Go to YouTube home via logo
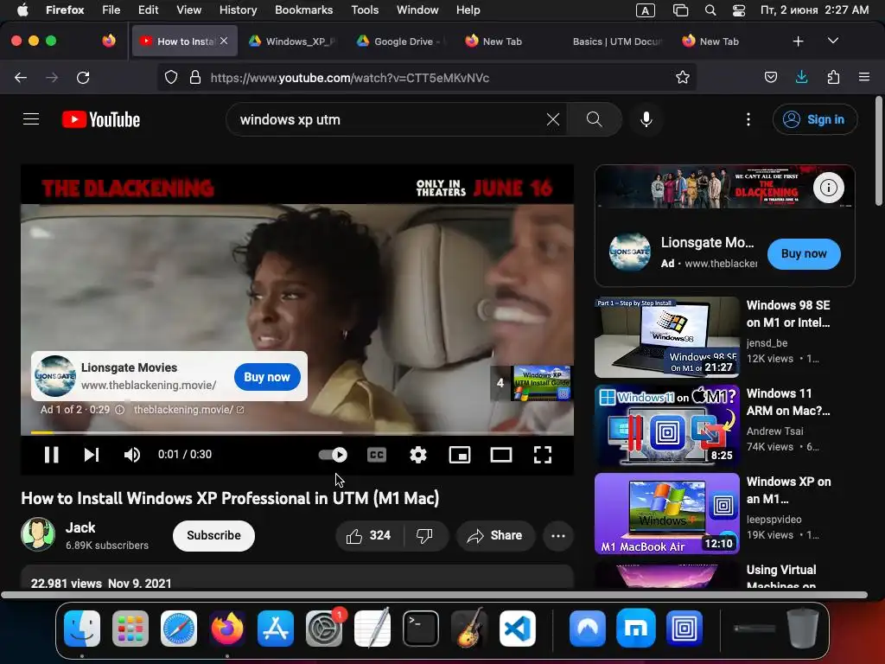This screenshot has height=664, width=885. [x=101, y=119]
